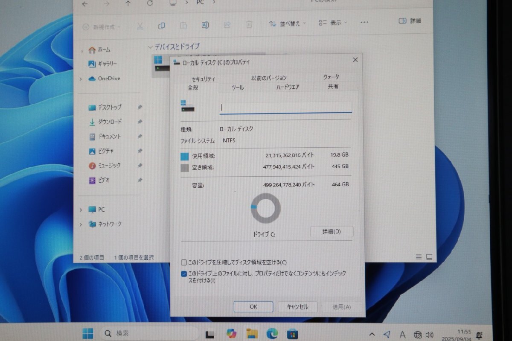Image resolution: width=512 pixels, height=341 pixels.
Task: Open the 表示 view dropdown
Action: pyautogui.click(x=334, y=23)
